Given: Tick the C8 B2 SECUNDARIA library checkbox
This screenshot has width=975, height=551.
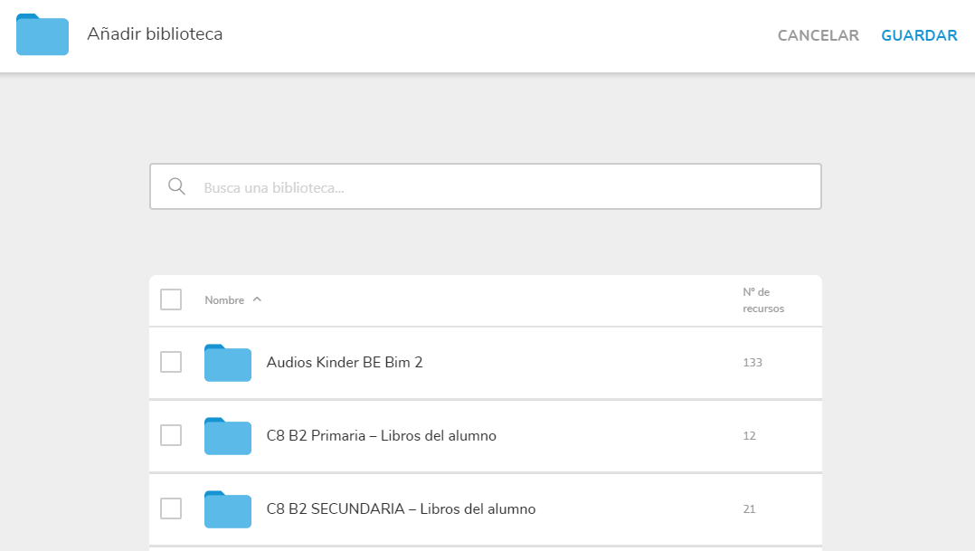Looking at the screenshot, I should (x=171, y=508).
